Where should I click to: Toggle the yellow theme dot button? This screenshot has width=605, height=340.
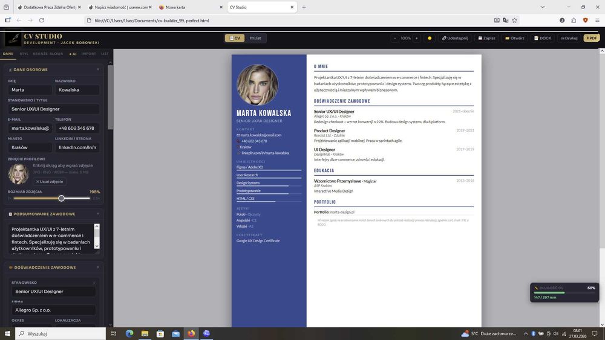coord(430,38)
